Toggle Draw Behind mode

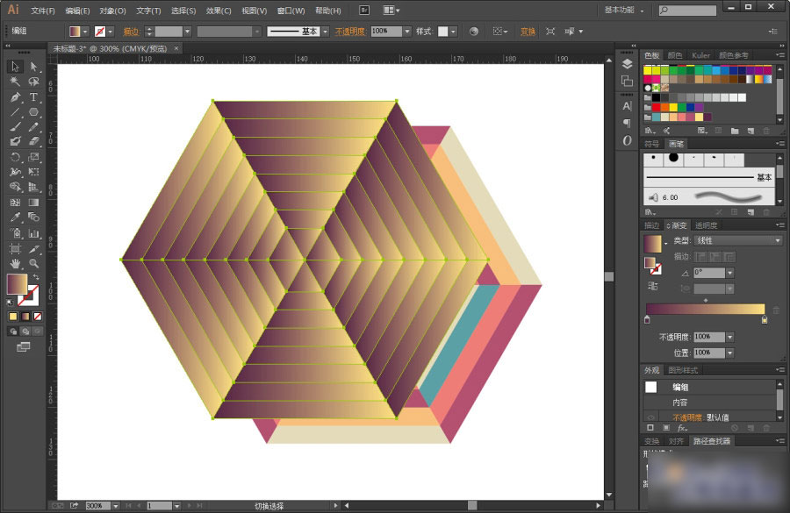click(x=25, y=331)
